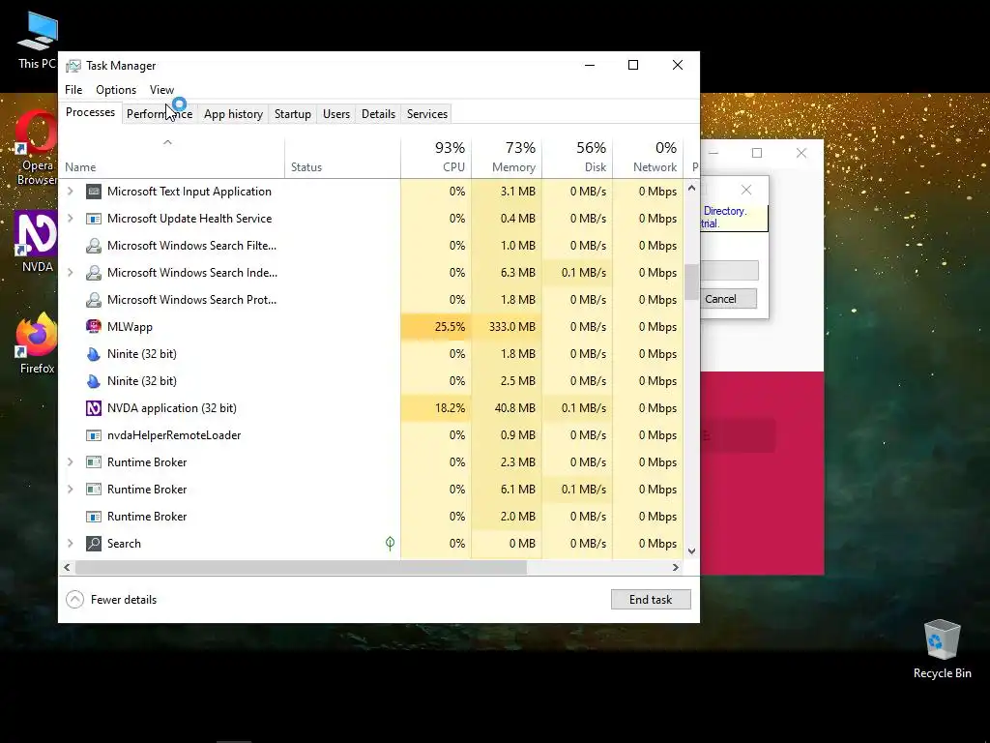Open the Recycle Bin desktop icon
This screenshot has width=990, height=743.
pos(942,649)
